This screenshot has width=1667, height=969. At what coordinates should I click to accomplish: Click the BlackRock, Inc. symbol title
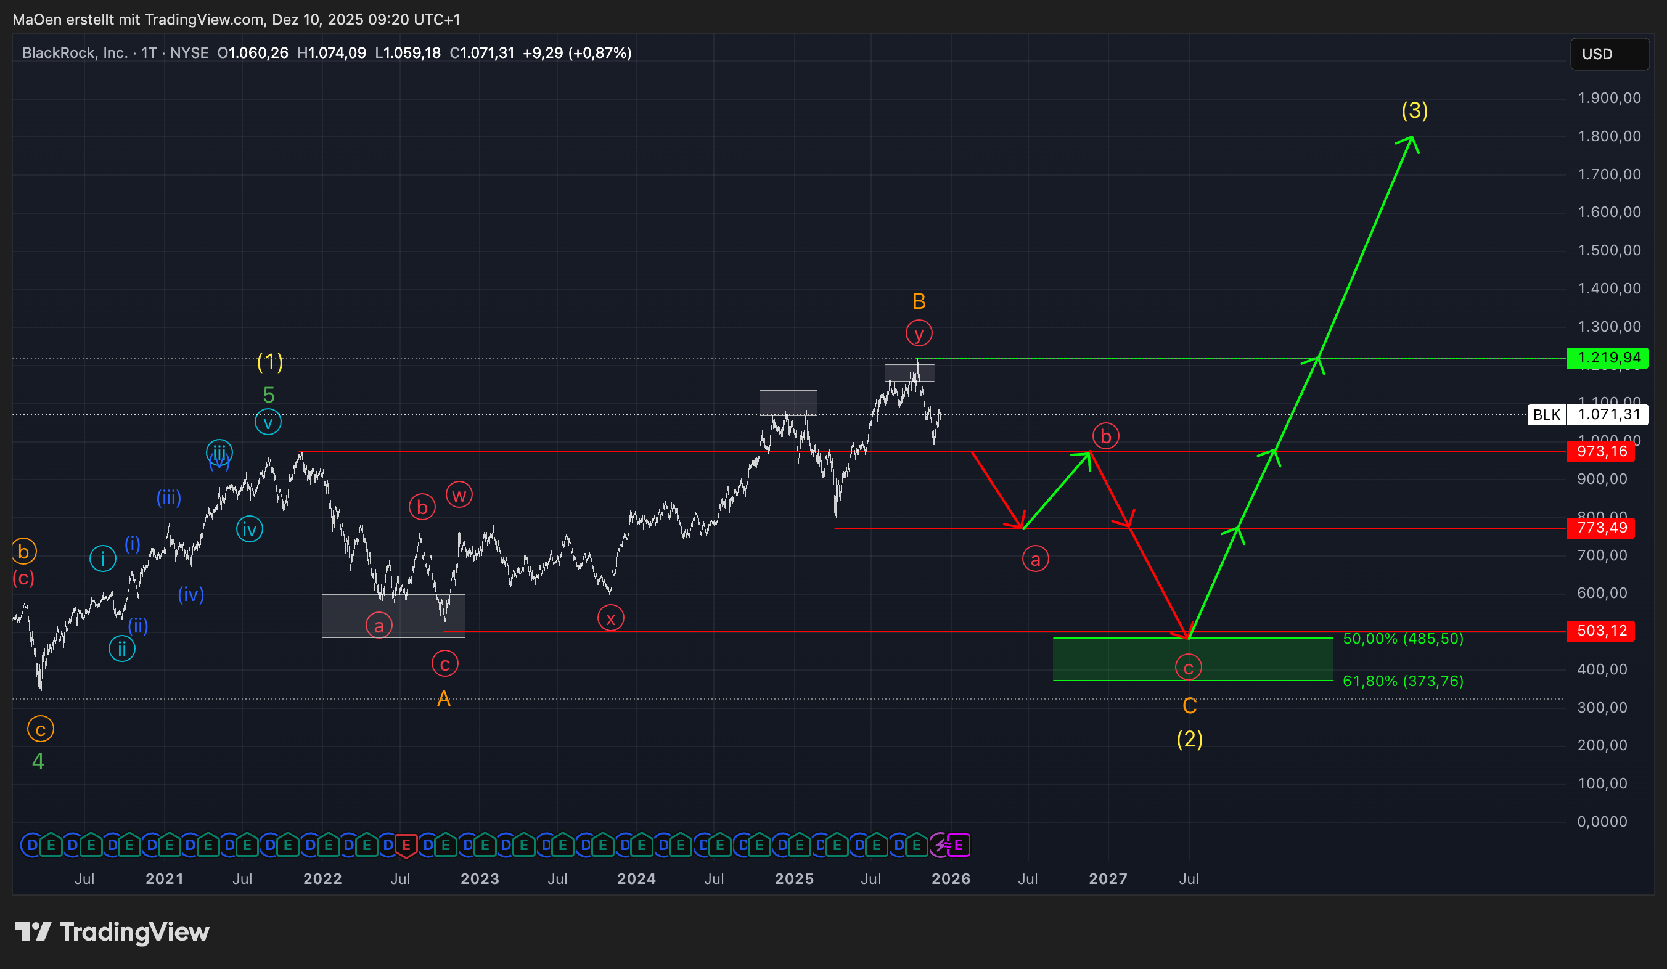pos(75,53)
